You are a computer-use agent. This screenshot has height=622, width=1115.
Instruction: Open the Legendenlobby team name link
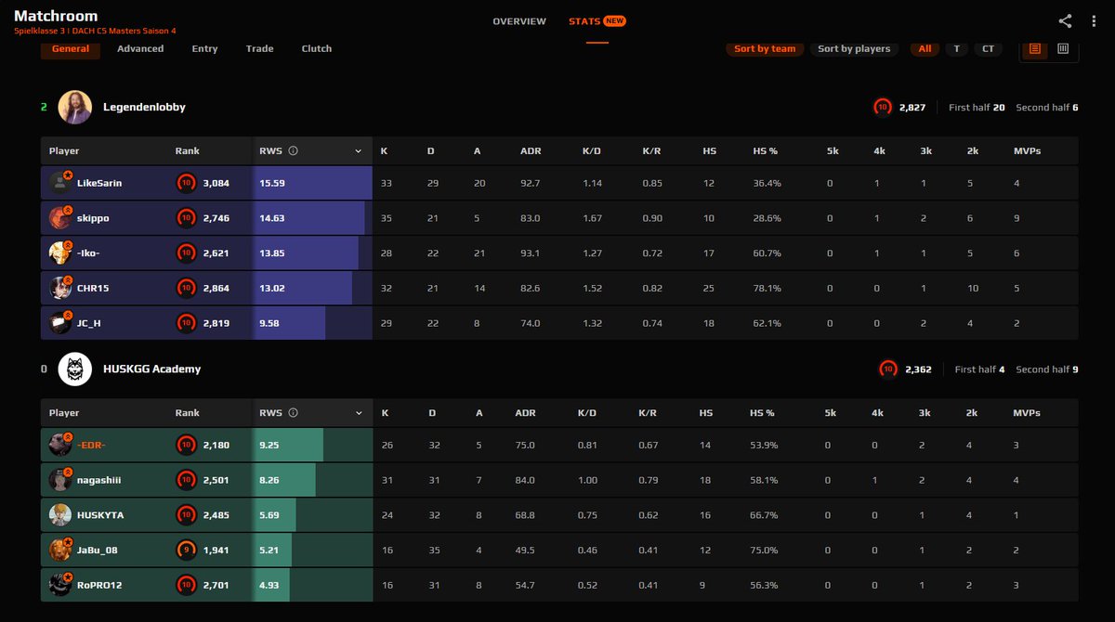(144, 107)
